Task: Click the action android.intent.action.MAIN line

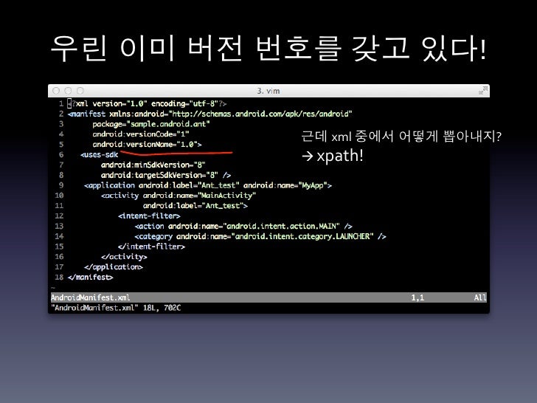Action: pos(243,226)
